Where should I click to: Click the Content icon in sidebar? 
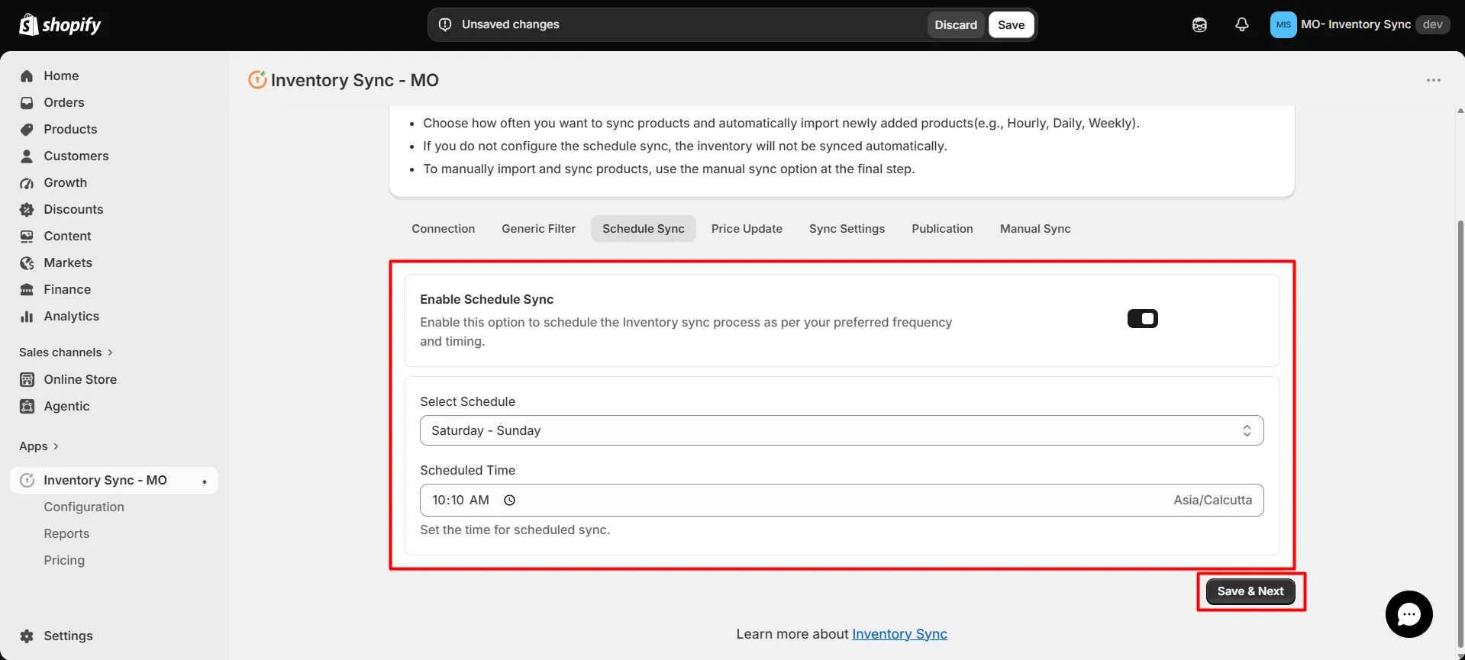tap(27, 237)
